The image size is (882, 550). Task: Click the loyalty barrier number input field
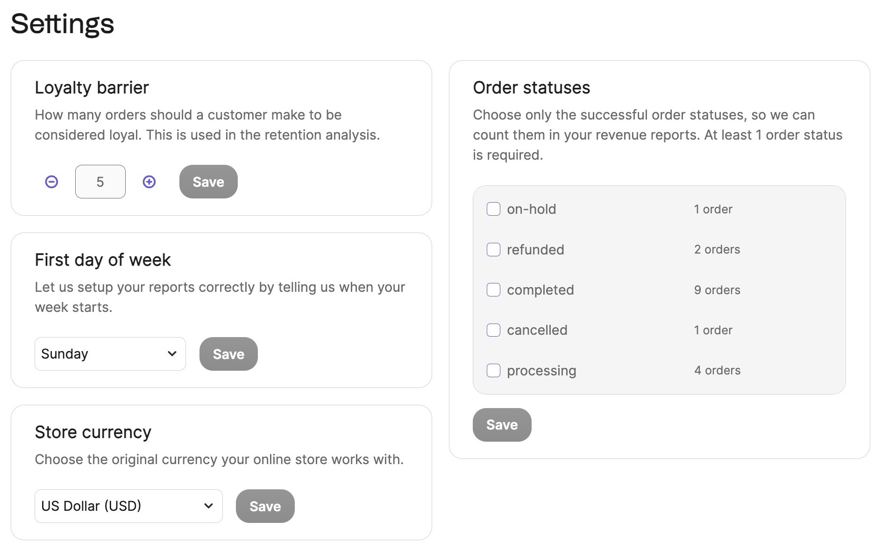100,182
